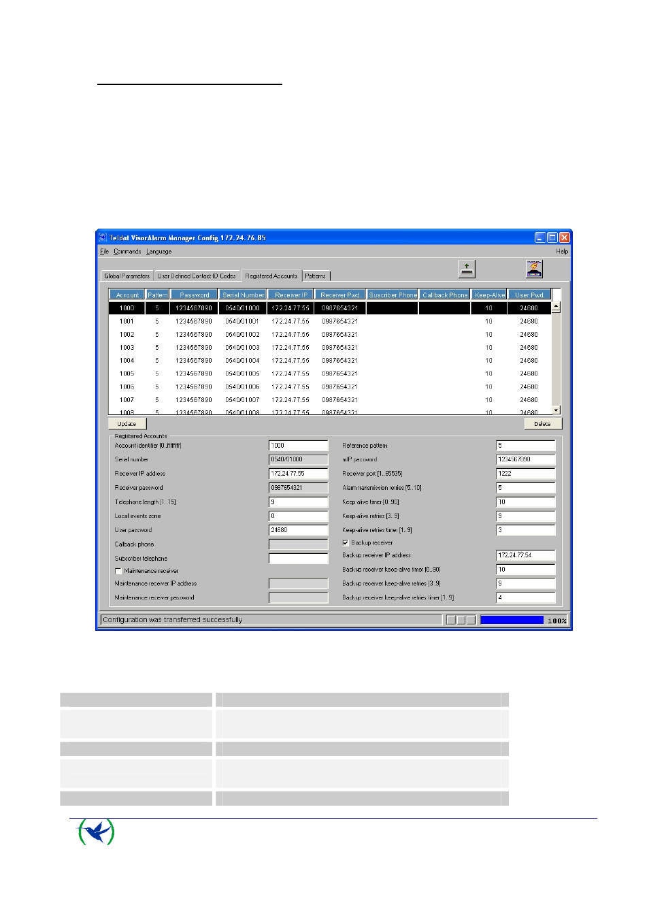Click the Password column header
This screenshot has height=920, width=649.
click(195, 295)
